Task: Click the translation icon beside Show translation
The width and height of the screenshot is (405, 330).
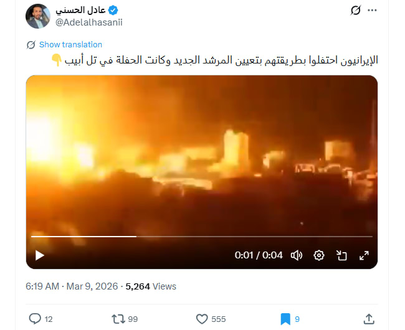Action: coord(31,45)
